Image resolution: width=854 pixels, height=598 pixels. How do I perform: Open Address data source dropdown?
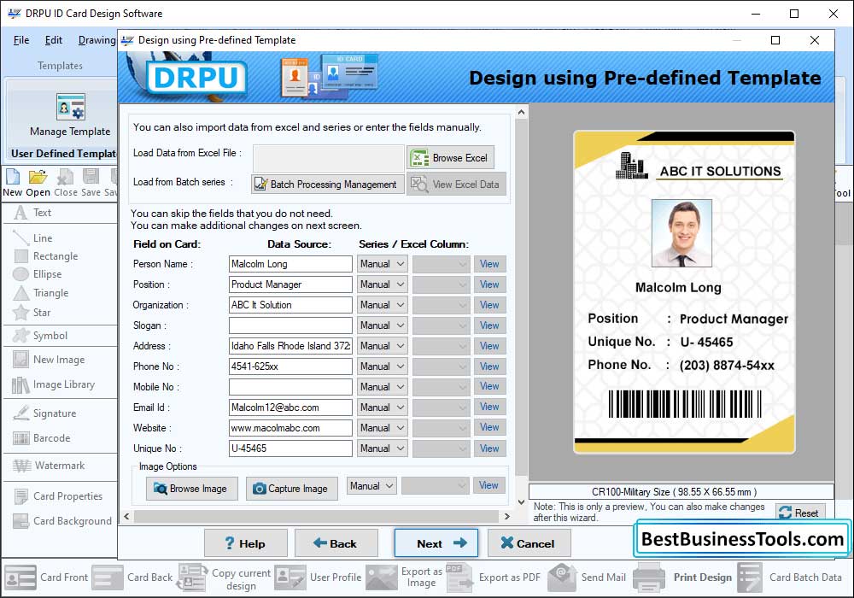point(382,346)
